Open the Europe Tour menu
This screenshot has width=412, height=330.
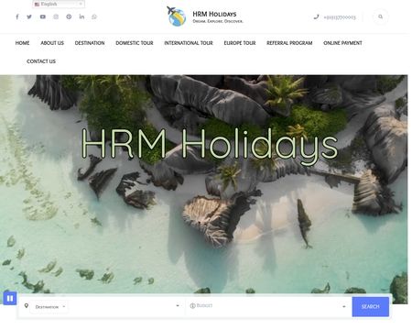(x=240, y=43)
